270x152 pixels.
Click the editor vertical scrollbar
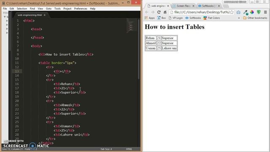139,49
